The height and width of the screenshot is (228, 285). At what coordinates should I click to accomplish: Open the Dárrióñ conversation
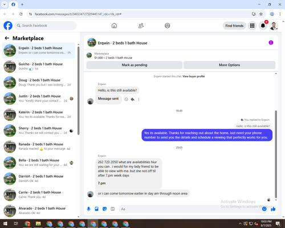click(38, 178)
